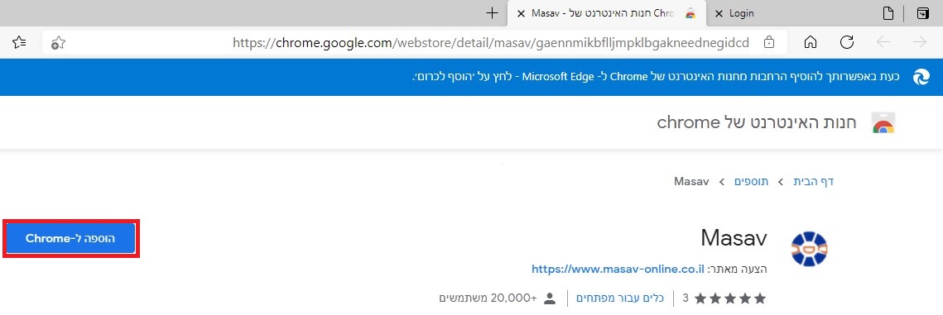Add page to favorites star icon

click(x=58, y=43)
